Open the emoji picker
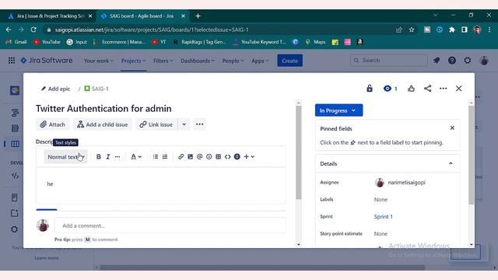 click(209, 156)
